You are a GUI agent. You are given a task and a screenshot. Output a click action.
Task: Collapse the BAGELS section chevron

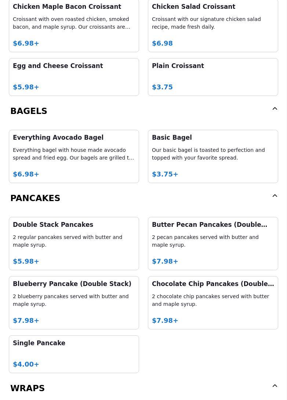275,109
